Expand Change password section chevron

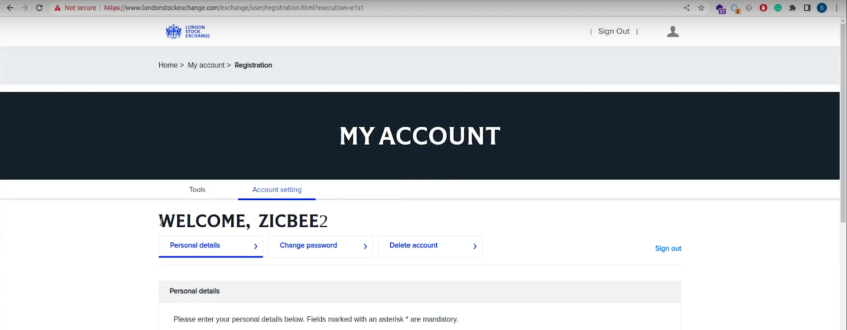click(365, 246)
